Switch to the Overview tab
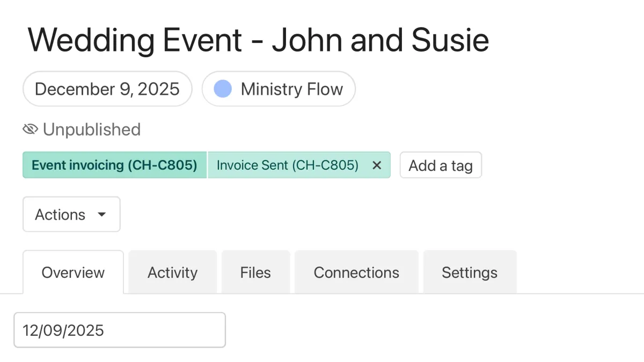Screen dimensions: 644x362 point(73,273)
